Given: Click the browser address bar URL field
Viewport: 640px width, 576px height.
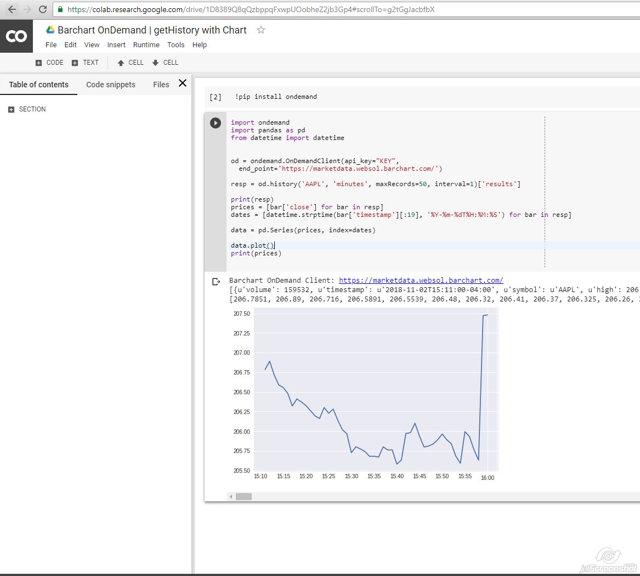Looking at the screenshot, I should [219, 9].
